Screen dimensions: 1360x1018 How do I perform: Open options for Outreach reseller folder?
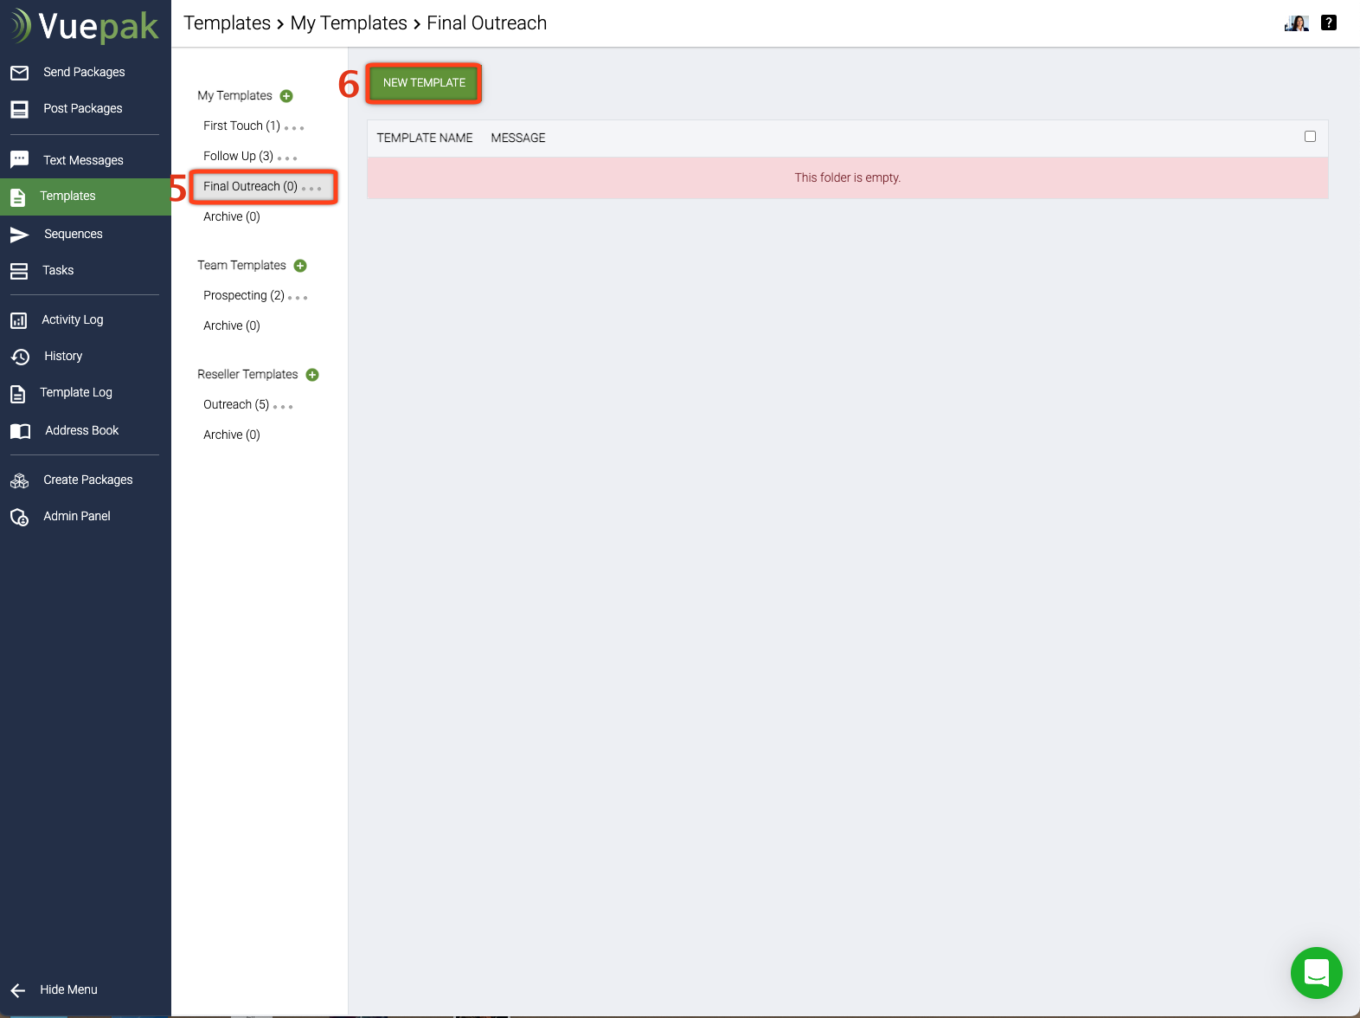point(283,407)
